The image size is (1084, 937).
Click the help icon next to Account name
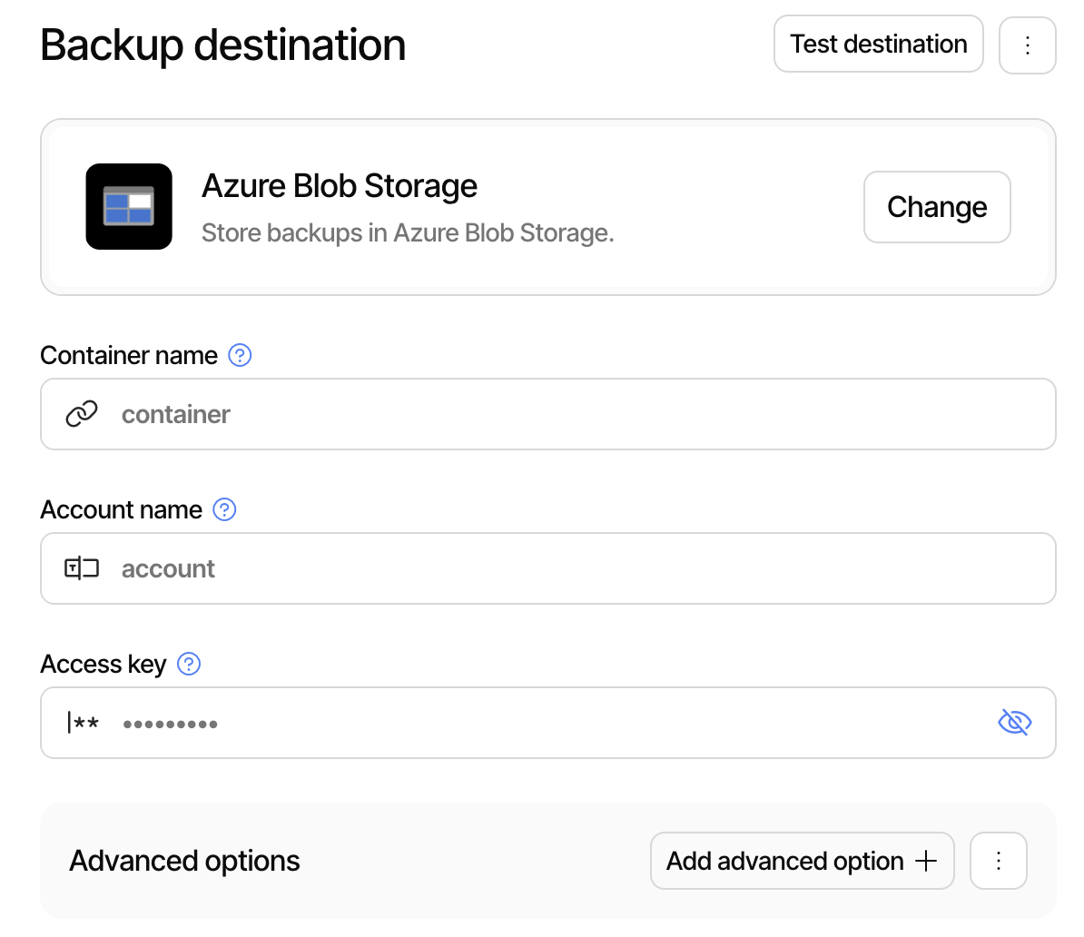tap(224, 509)
